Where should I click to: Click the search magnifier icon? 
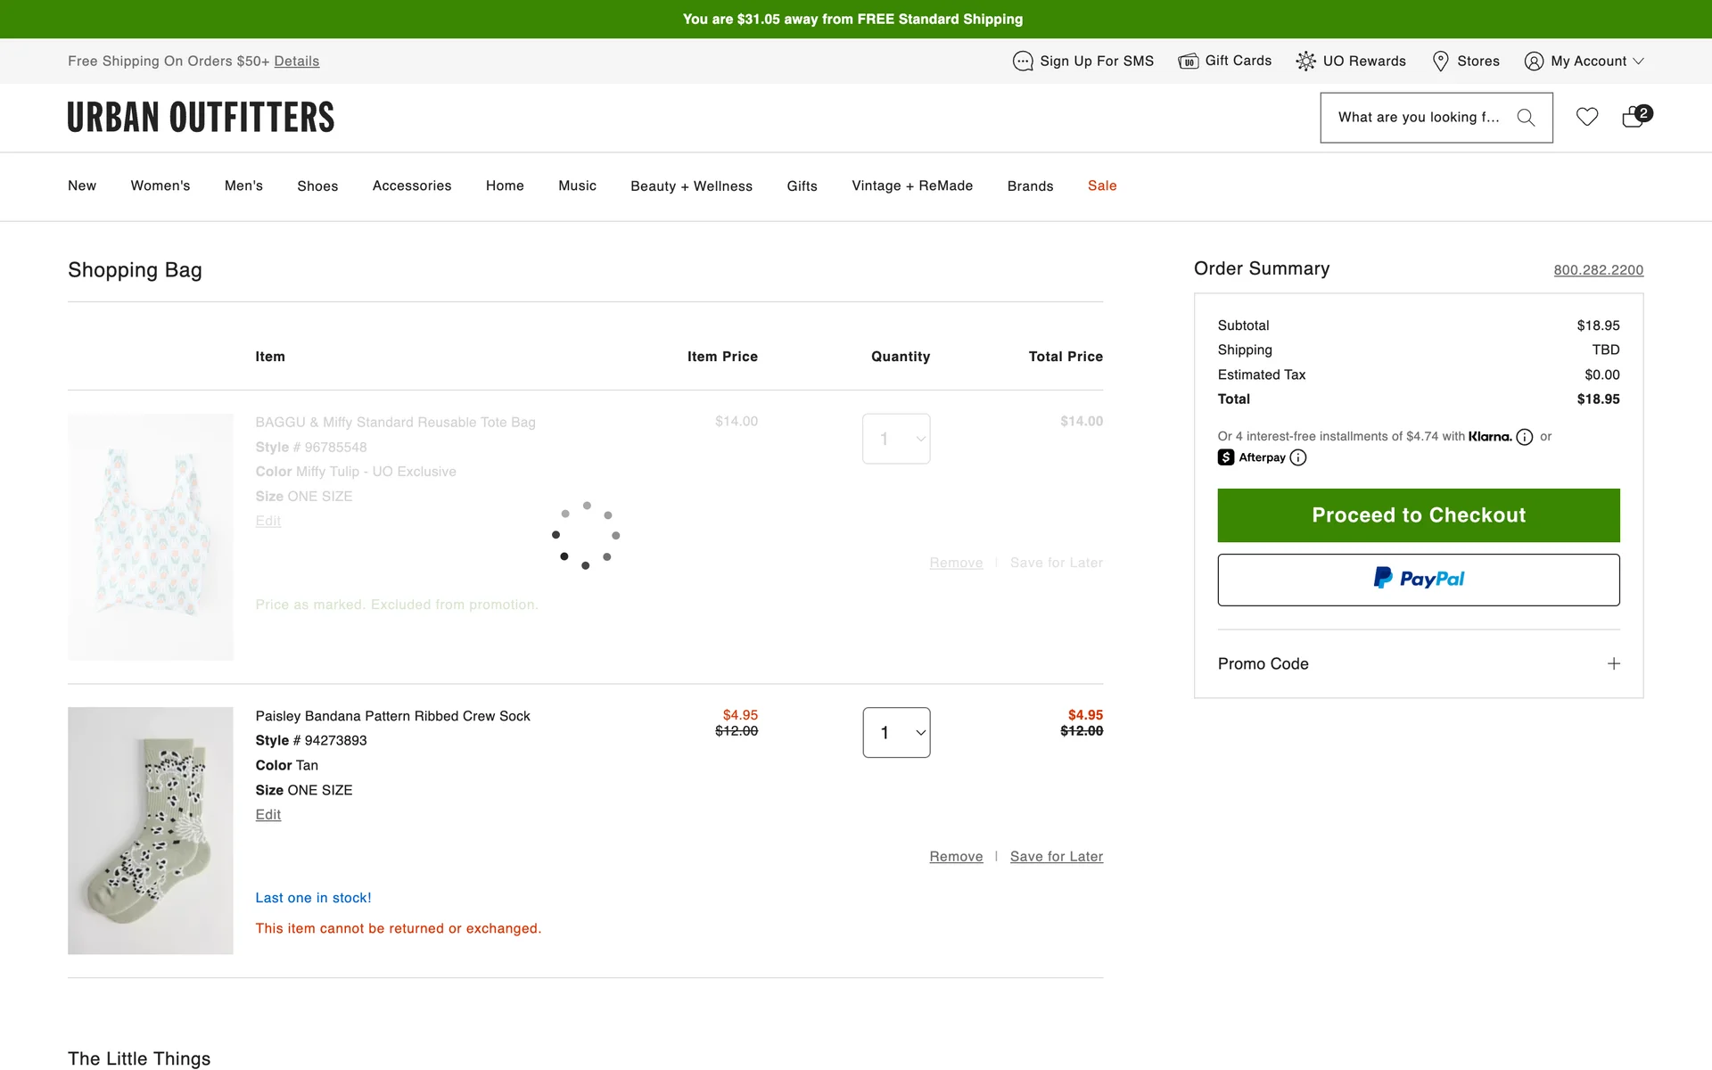click(x=1526, y=118)
